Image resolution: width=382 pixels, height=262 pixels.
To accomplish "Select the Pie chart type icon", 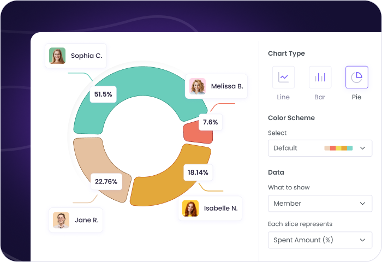I will coord(356,77).
